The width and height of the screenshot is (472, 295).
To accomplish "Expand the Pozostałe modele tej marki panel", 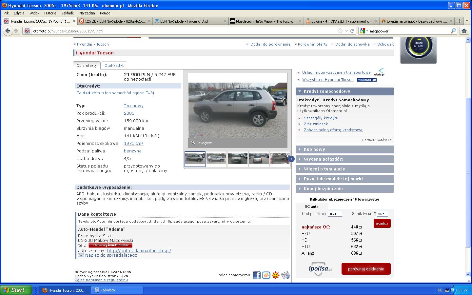I will [x=344, y=179].
